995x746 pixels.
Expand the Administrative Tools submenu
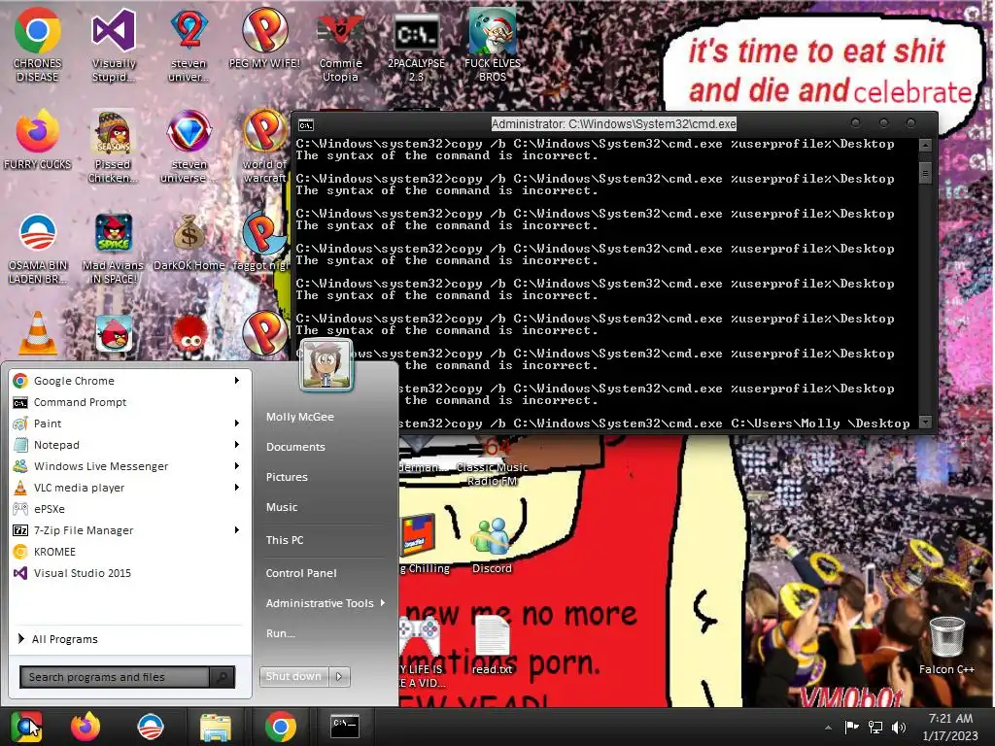[x=326, y=603]
